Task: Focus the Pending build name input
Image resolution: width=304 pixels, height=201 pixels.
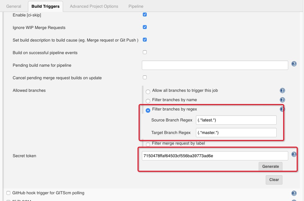Action: tap(215, 65)
